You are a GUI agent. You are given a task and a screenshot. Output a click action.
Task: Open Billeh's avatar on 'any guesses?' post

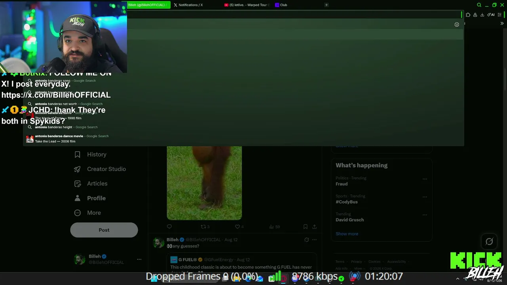(x=159, y=243)
